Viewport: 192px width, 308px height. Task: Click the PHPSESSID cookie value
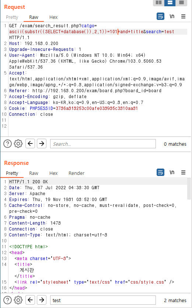point(97,108)
